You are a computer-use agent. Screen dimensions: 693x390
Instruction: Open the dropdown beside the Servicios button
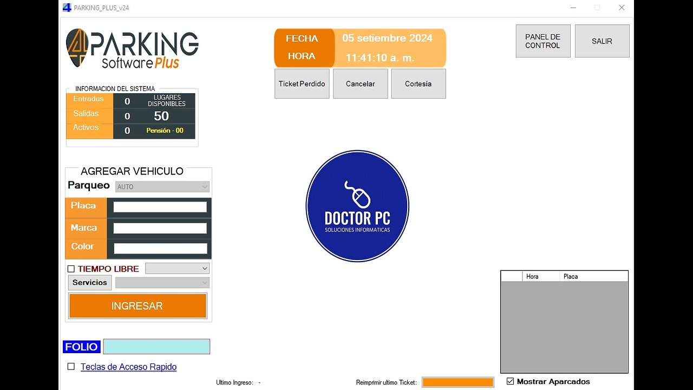[x=162, y=282]
